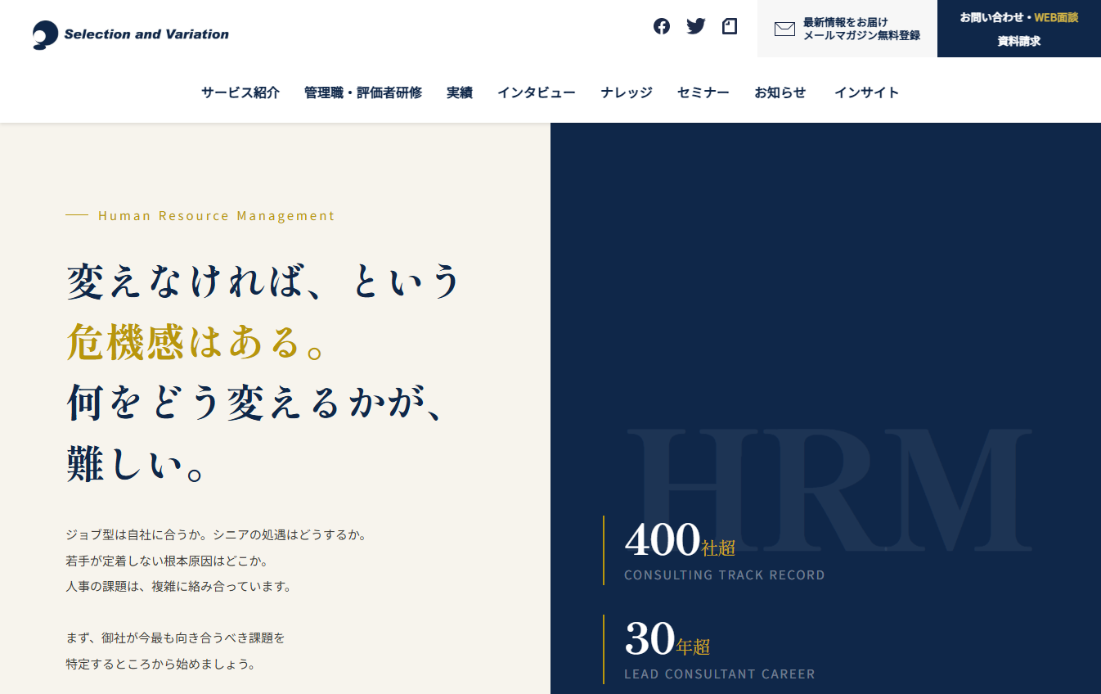Open the Facebook page icon

[x=662, y=26]
